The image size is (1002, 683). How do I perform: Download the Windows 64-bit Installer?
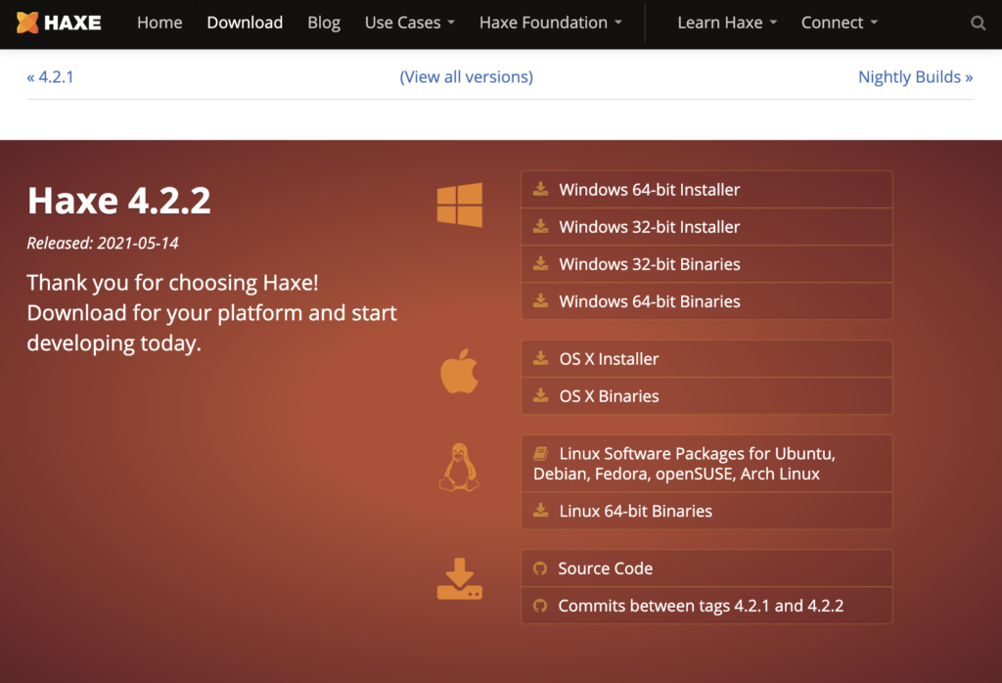706,189
